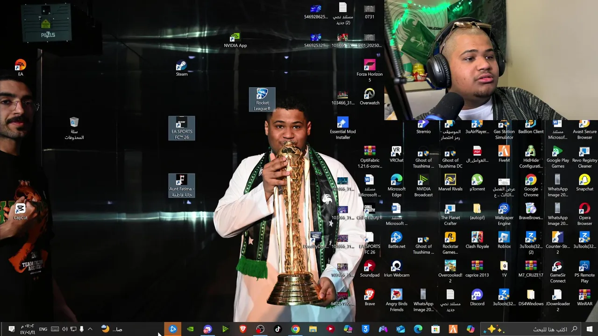Click Microsoft Store icon in taskbar
Image resolution: width=598 pixels, height=336 pixels.
pyautogui.click(x=435, y=329)
